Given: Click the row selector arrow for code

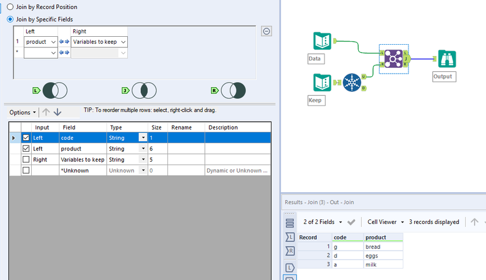Looking at the screenshot, I should (x=14, y=138).
